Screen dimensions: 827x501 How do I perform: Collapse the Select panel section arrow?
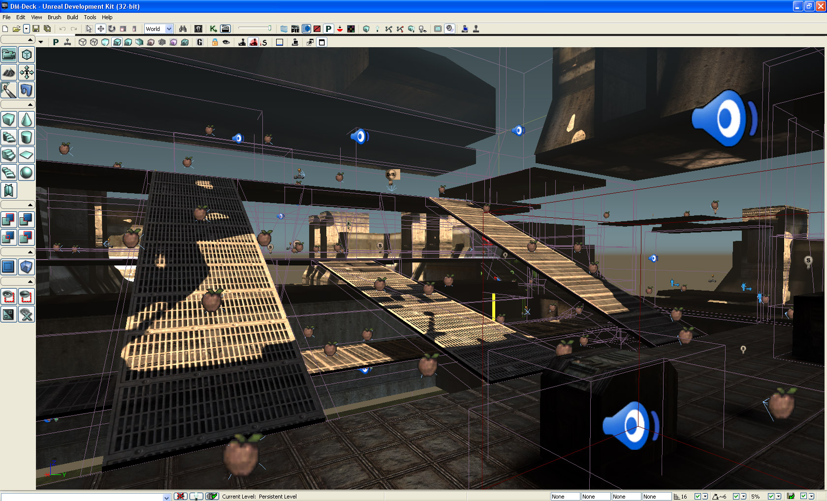coord(30,281)
